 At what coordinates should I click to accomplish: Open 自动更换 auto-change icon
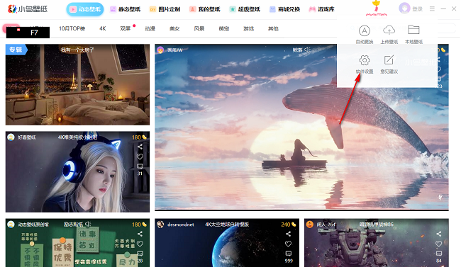point(365,30)
